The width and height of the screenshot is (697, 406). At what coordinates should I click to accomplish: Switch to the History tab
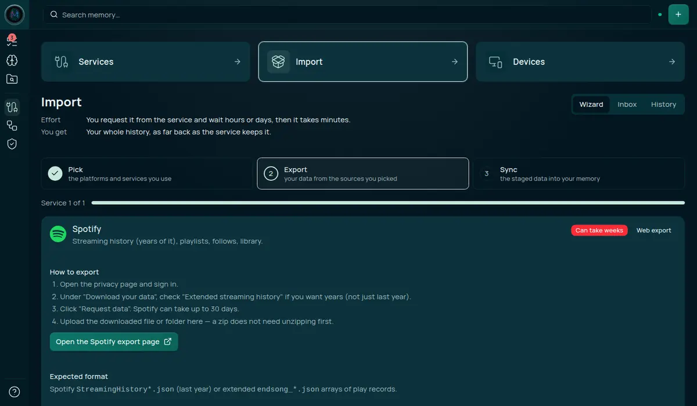pos(664,104)
